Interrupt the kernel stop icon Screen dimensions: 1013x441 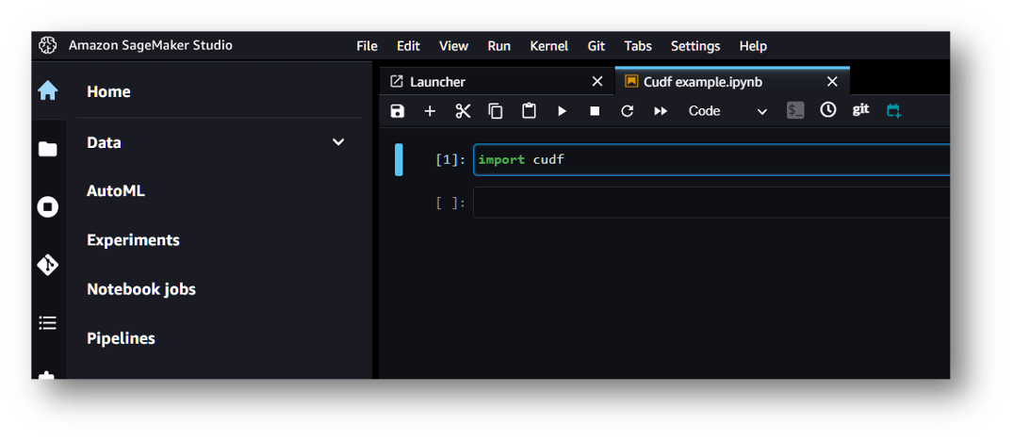pyautogui.click(x=595, y=111)
